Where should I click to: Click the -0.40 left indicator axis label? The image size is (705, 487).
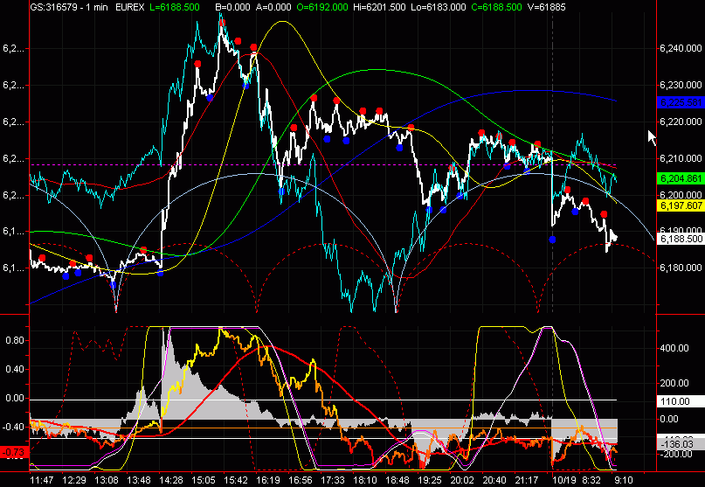(13, 427)
